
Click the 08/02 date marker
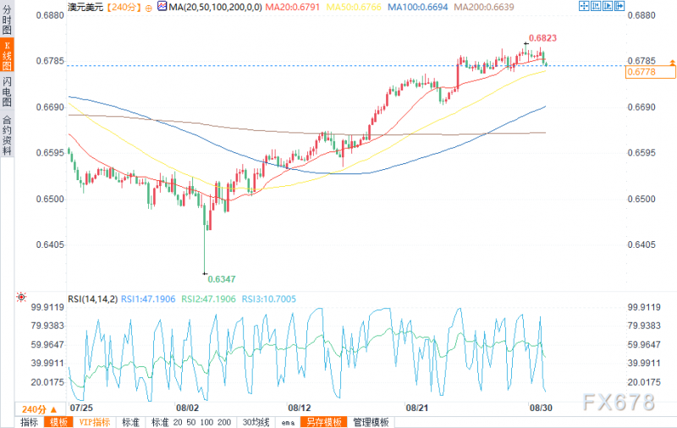(x=187, y=408)
